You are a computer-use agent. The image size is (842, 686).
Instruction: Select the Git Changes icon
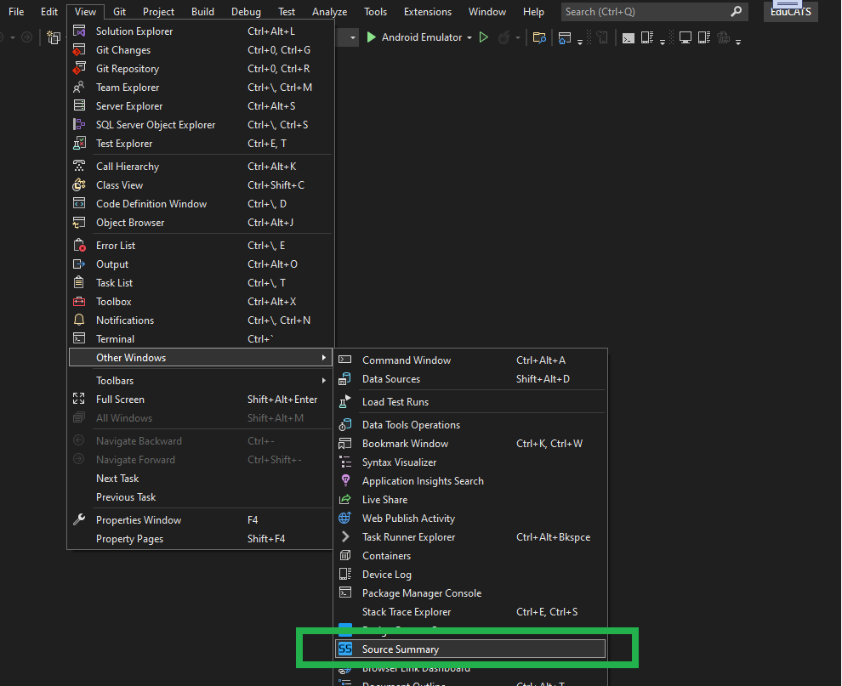coord(80,49)
